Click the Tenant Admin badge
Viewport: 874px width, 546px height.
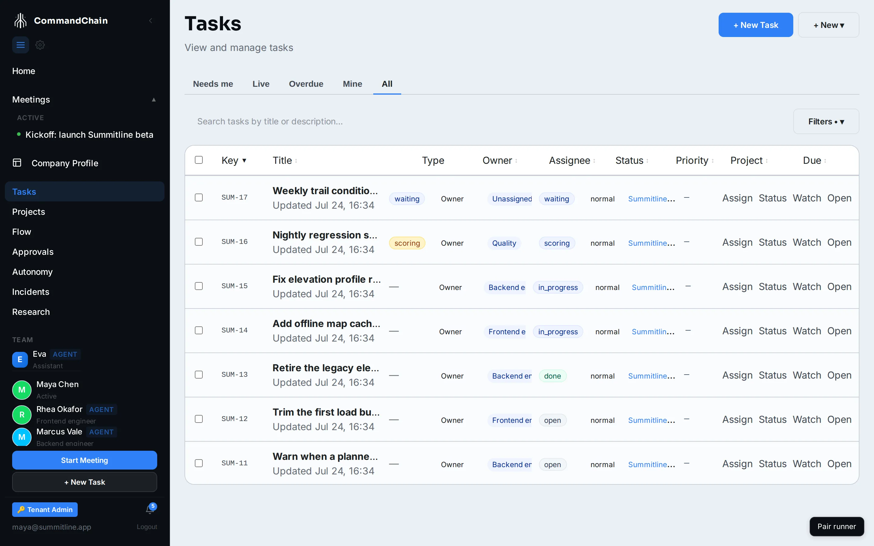click(45, 510)
